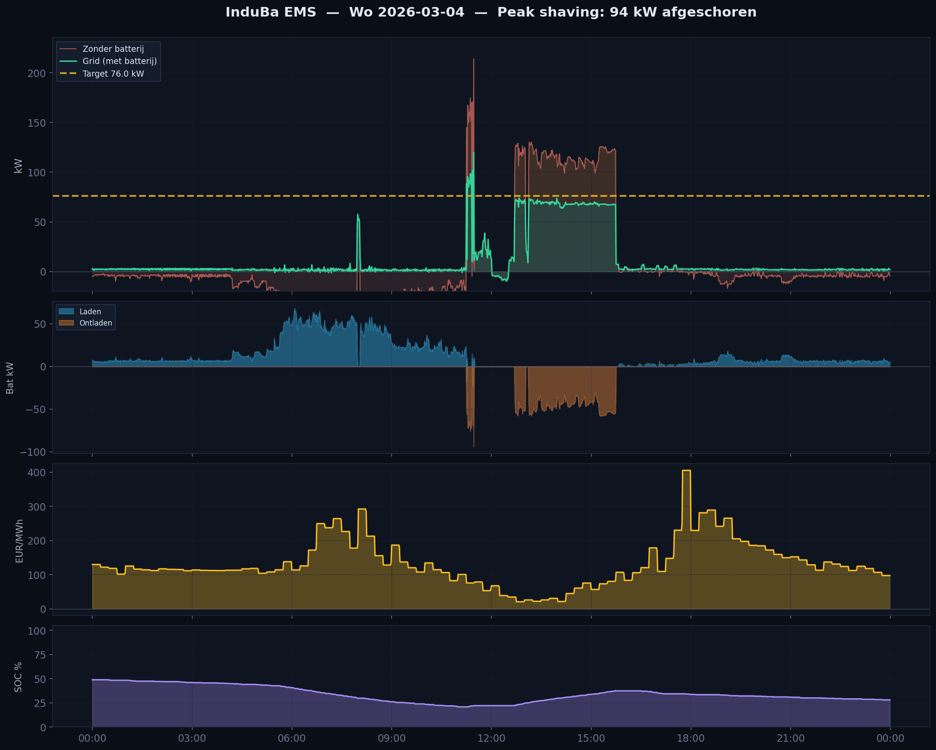This screenshot has width=936, height=750.
Task: Click the orange Ontladen legend swatch
Action: pyautogui.click(x=66, y=323)
